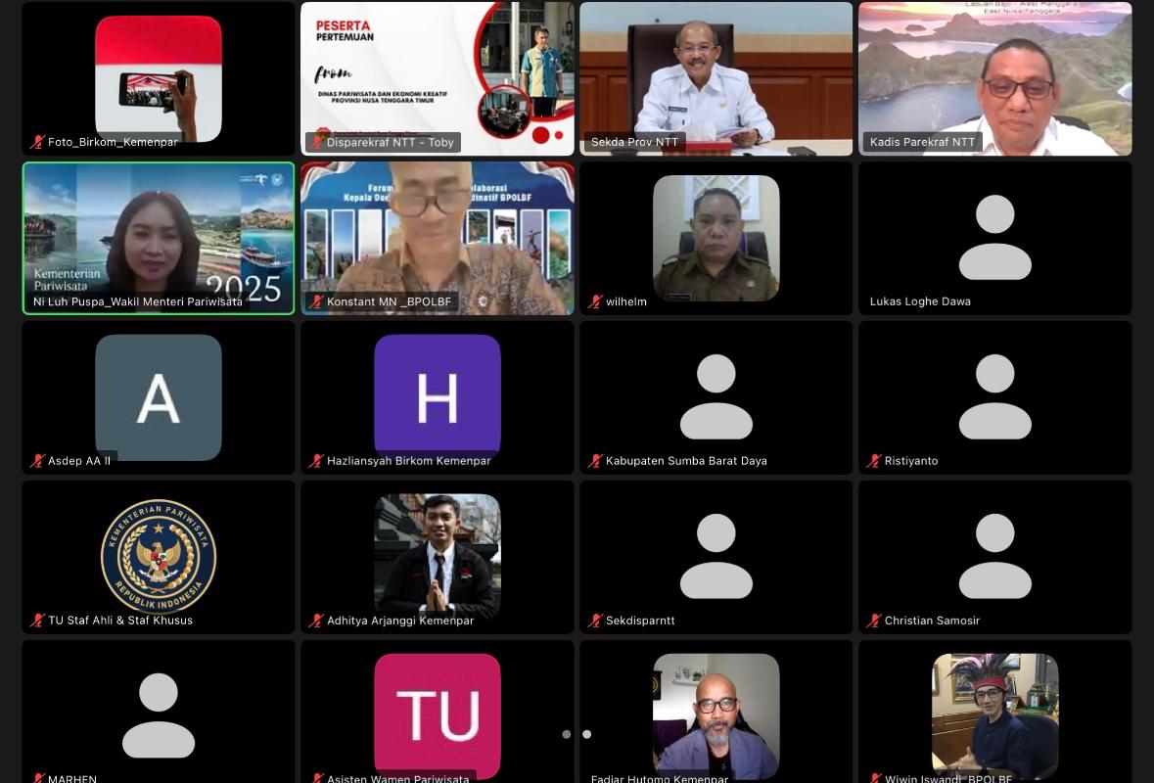
Task: Click muted mic icon beside Sekdisparntt
Action: click(595, 621)
